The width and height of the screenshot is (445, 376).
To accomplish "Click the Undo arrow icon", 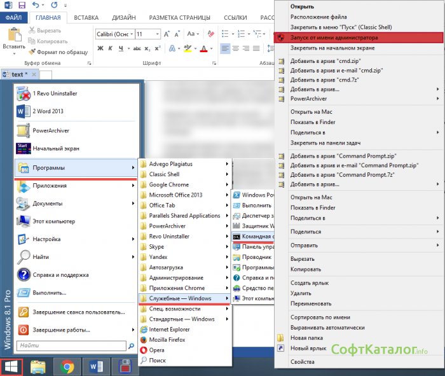I will click(36, 5).
